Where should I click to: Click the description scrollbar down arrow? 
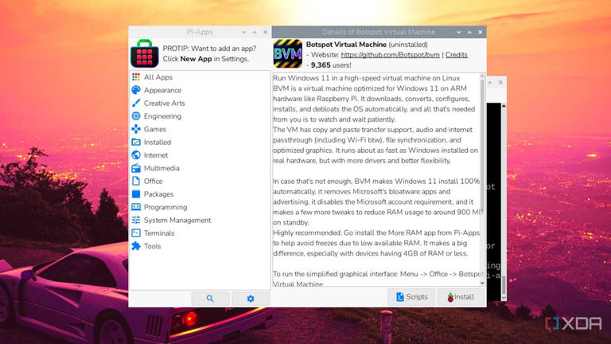tap(482, 283)
